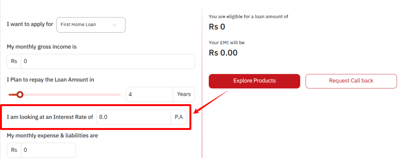Click the eligible loan amount value Rs 0

[217, 27]
